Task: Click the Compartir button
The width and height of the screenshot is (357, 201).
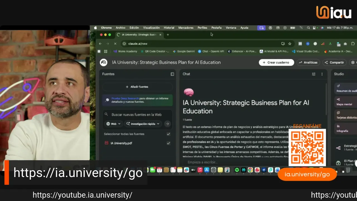Action: coord(334,63)
